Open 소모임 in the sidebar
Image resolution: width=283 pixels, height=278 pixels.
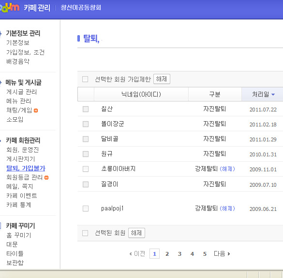click(15, 119)
